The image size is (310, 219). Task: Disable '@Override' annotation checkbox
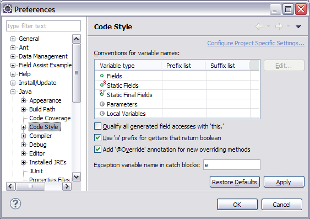(97, 149)
